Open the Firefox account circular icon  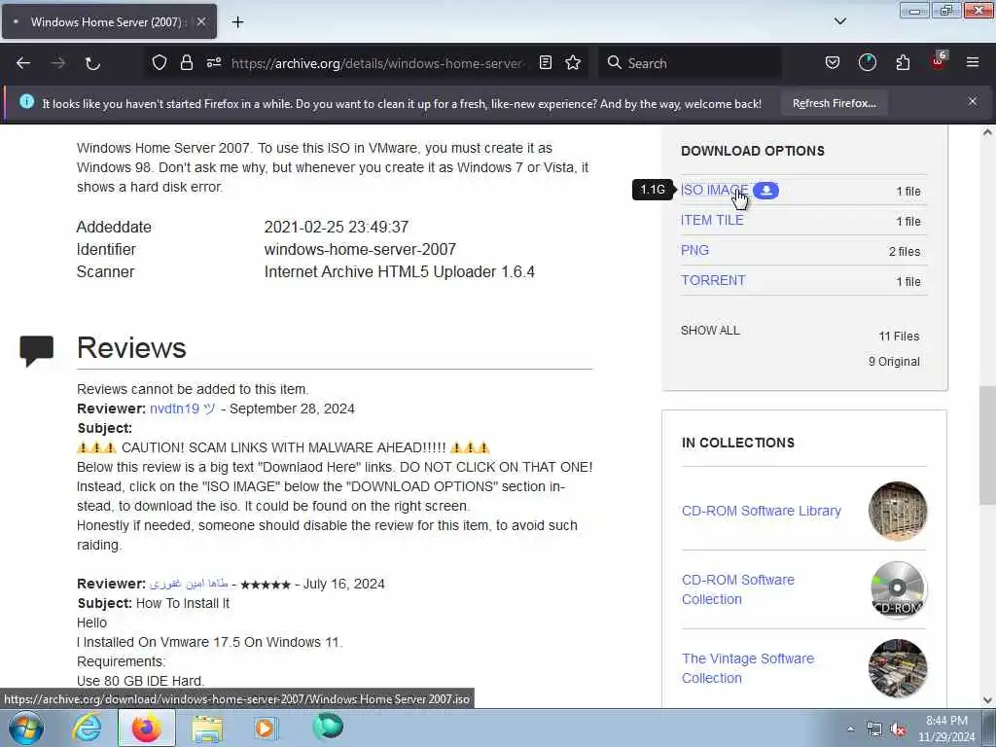click(x=867, y=62)
